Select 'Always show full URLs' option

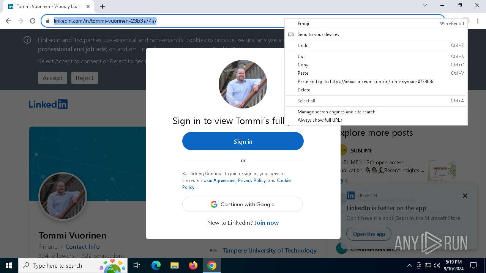pos(376,120)
